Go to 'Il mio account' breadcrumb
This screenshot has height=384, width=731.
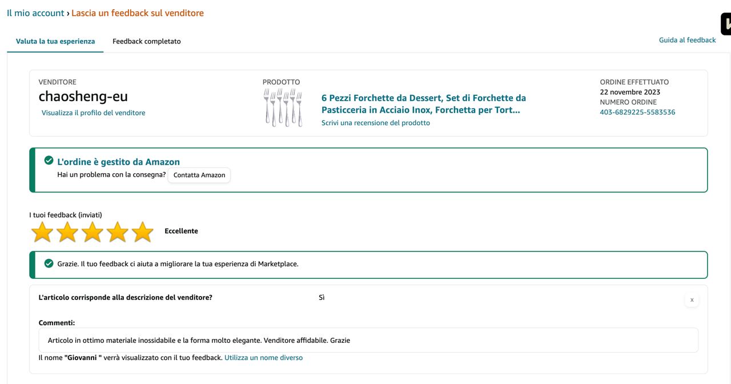[35, 13]
